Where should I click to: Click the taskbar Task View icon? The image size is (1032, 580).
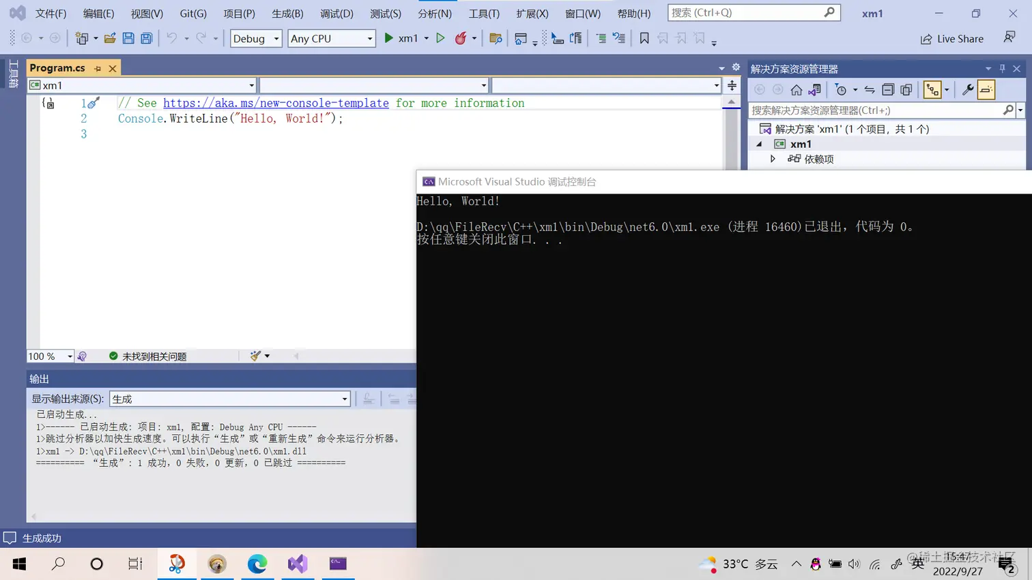pos(135,564)
